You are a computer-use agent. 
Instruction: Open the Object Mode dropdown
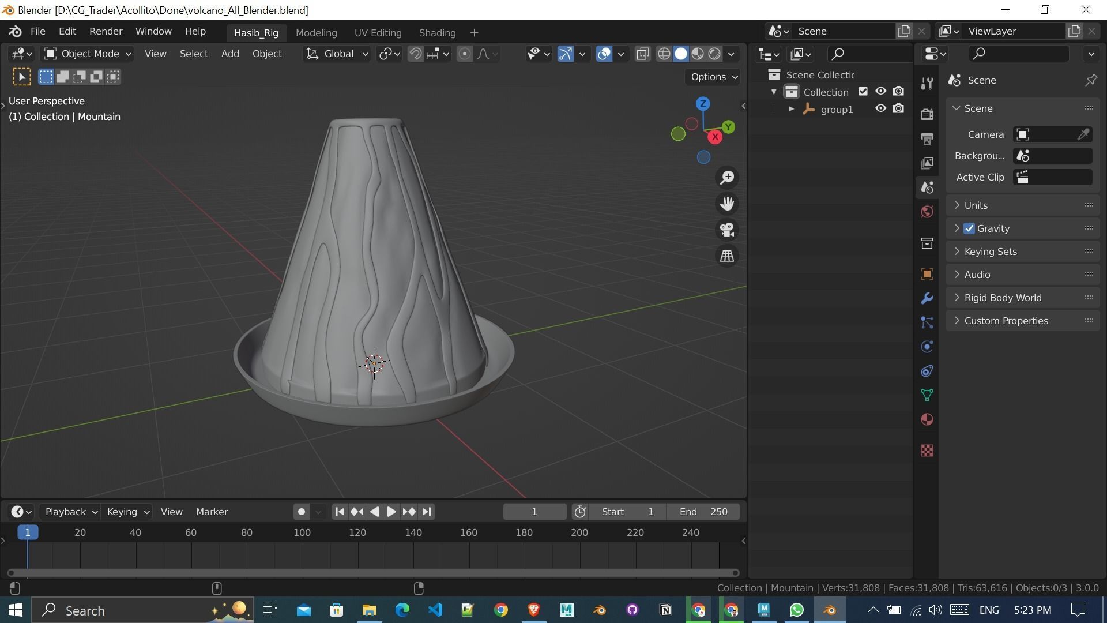click(88, 54)
